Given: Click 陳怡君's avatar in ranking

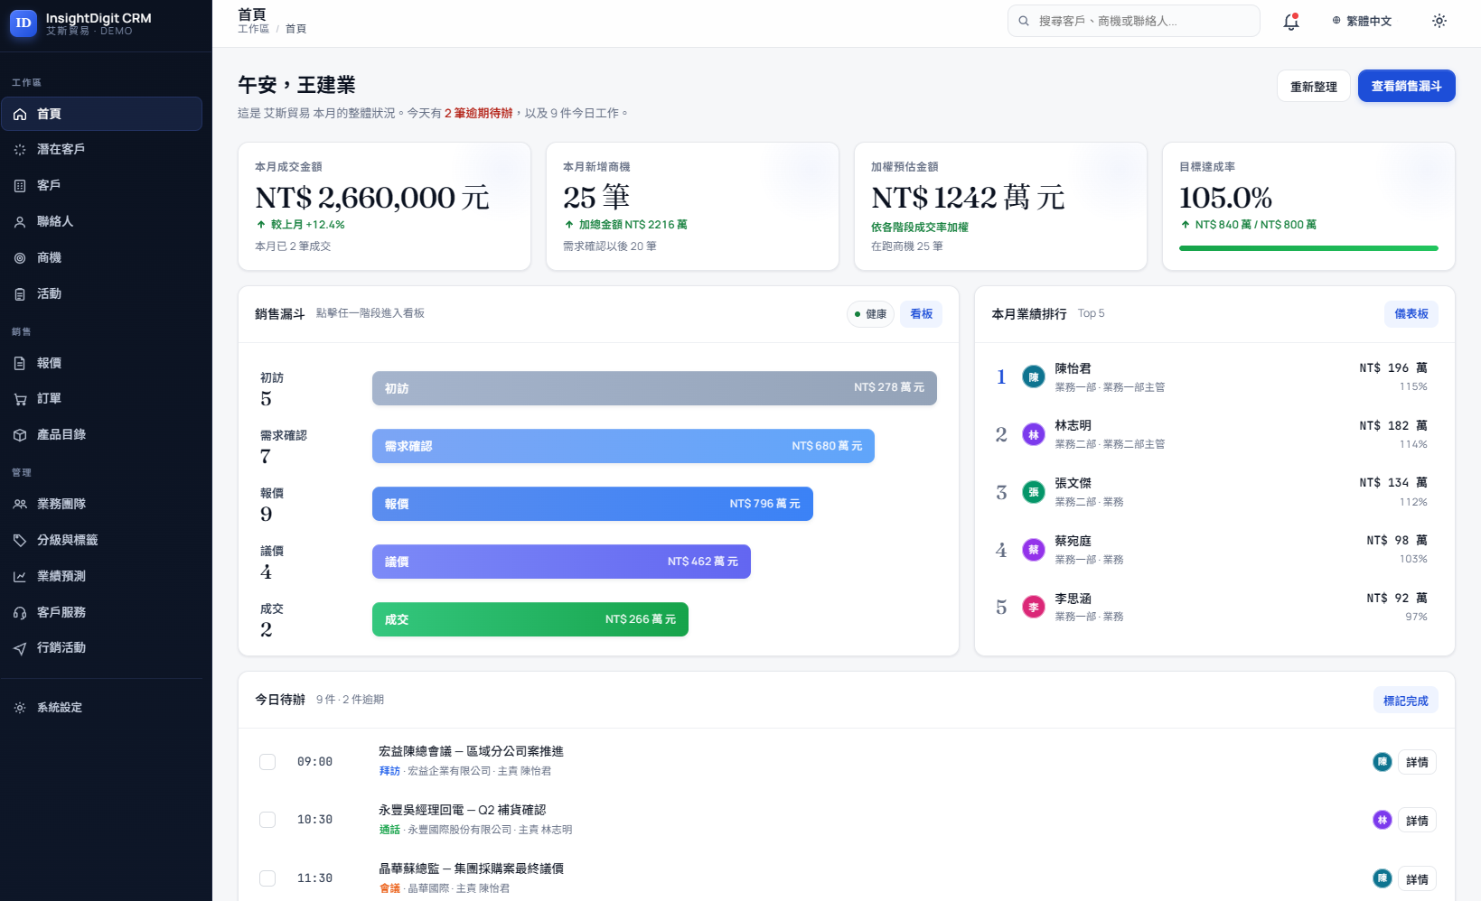Looking at the screenshot, I should click(x=1034, y=376).
